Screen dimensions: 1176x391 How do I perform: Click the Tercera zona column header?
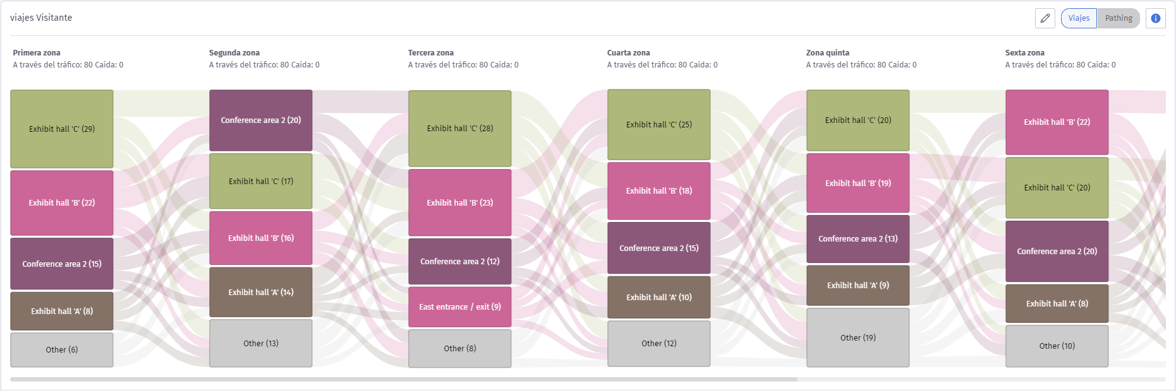(x=431, y=53)
